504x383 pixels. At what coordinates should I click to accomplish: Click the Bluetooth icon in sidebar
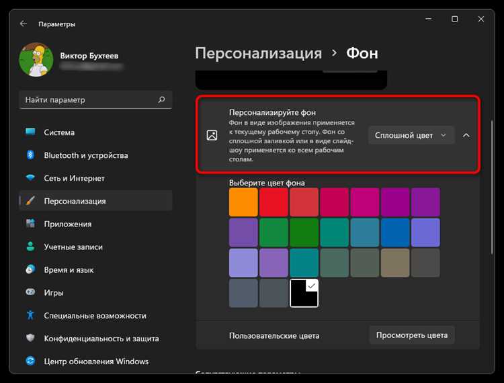click(x=30, y=155)
